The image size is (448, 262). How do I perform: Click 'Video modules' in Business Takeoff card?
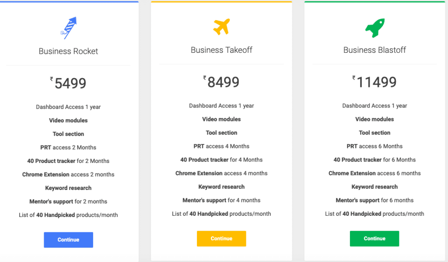(221, 119)
